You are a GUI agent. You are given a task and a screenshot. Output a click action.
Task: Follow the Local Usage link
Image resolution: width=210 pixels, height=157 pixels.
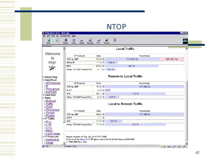pos(53,134)
